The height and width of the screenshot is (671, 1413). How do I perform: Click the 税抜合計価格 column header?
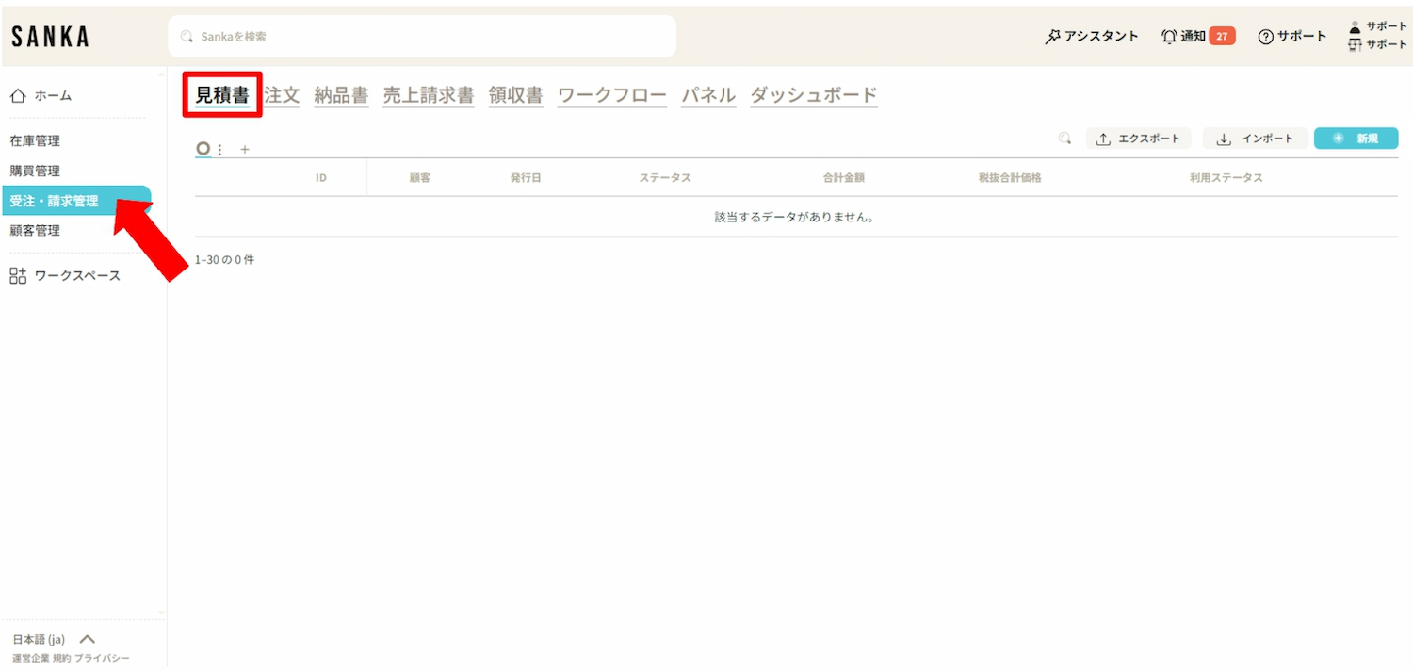coord(1010,178)
